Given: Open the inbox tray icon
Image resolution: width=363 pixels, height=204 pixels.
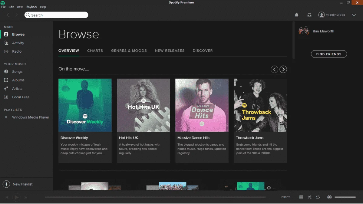Looking at the screenshot, I should click(x=309, y=15).
